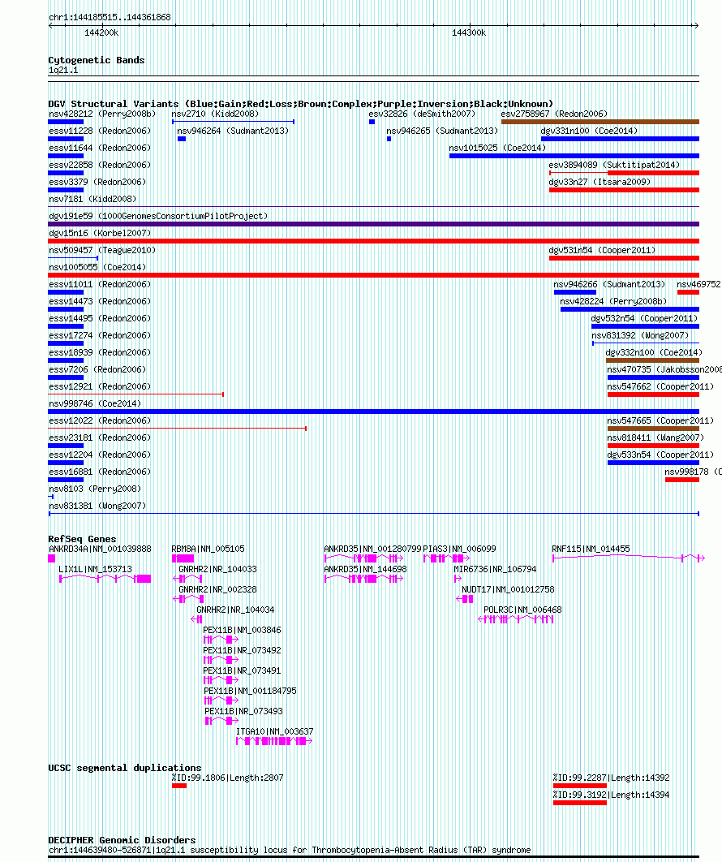Select the nsv818411 (Wang2007) label

(655, 437)
